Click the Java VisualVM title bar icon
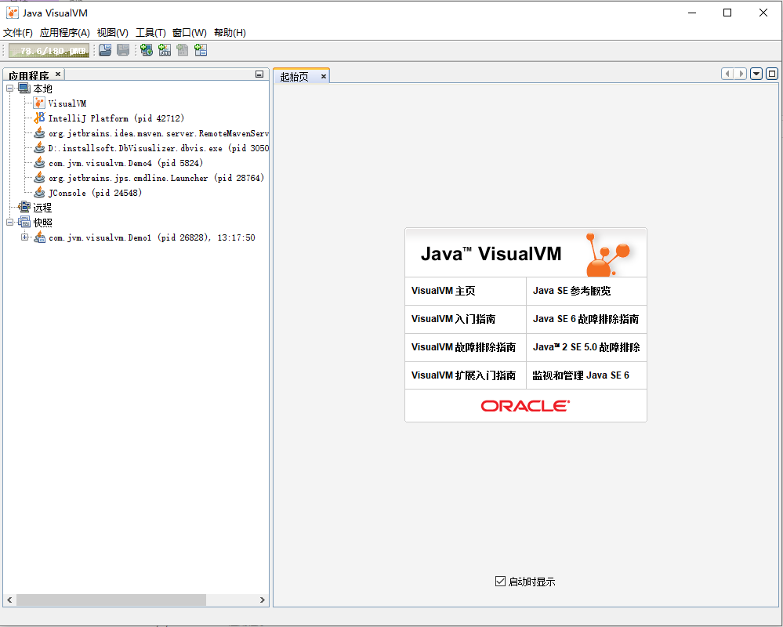The width and height of the screenshot is (783, 627). 12,13
